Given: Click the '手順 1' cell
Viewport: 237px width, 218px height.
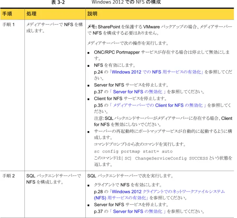Looking at the screenshot, I should (8, 24).
